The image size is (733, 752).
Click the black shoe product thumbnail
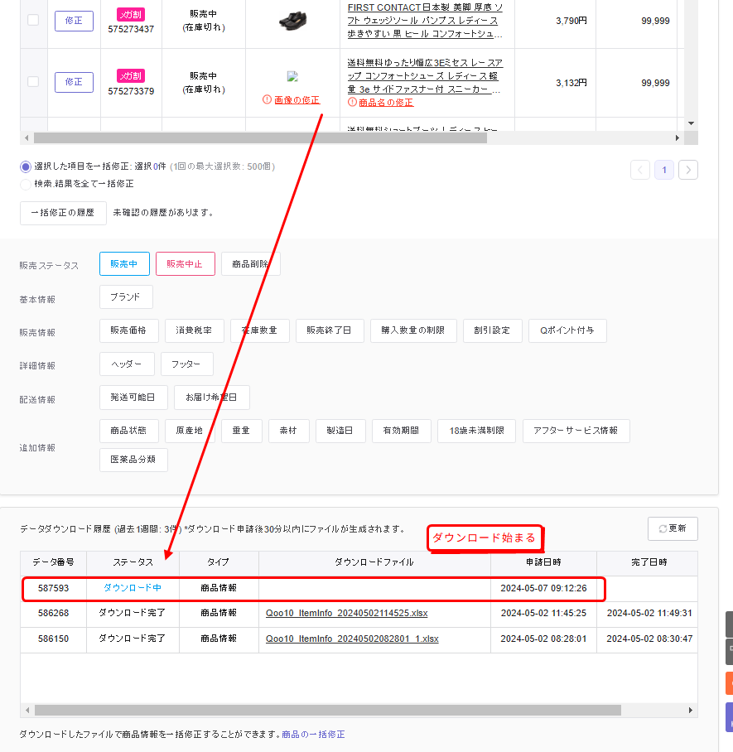coord(292,20)
